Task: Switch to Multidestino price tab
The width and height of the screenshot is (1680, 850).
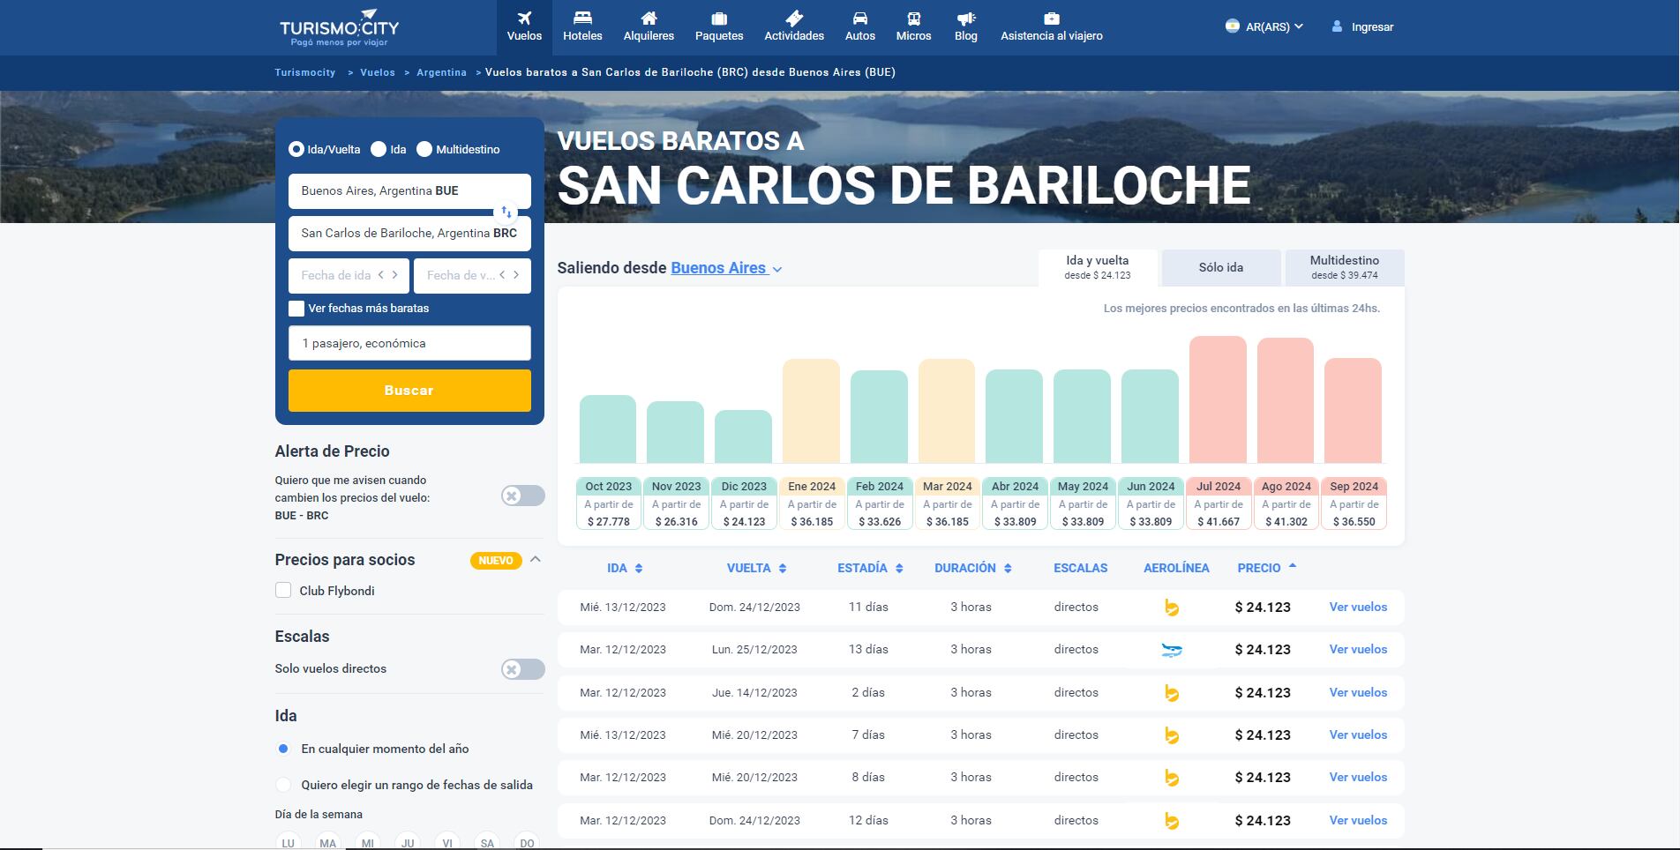Action: click(x=1345, y=267)
